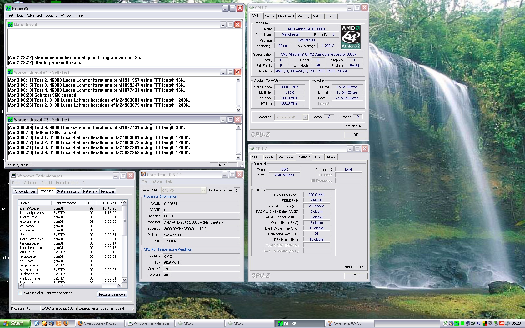Click the scroll-down arrow of the process list

(x=124, y=280)
